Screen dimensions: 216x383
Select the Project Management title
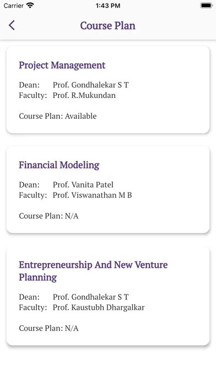[x=62, y=65]
